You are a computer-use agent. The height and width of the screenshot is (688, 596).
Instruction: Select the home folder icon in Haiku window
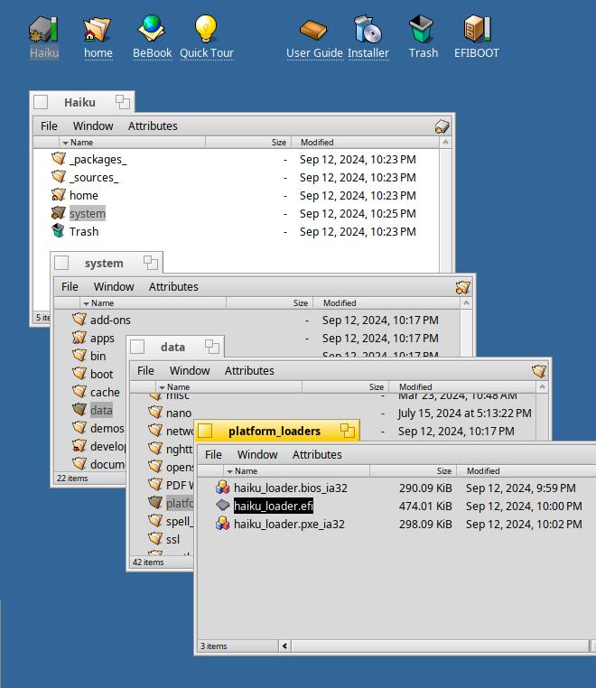pos(58,195)
